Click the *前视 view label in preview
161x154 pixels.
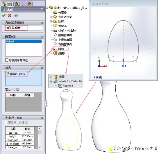tap(98, 77)
